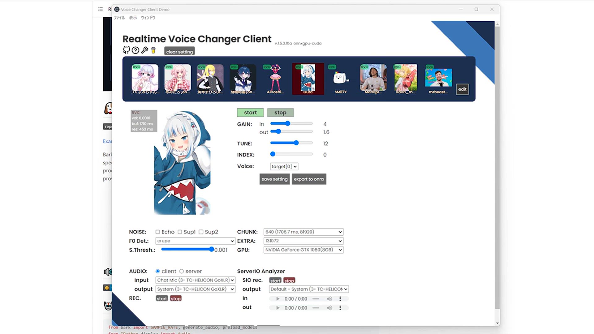Open the F0 Det. crepe dropdown

(196, 241)
